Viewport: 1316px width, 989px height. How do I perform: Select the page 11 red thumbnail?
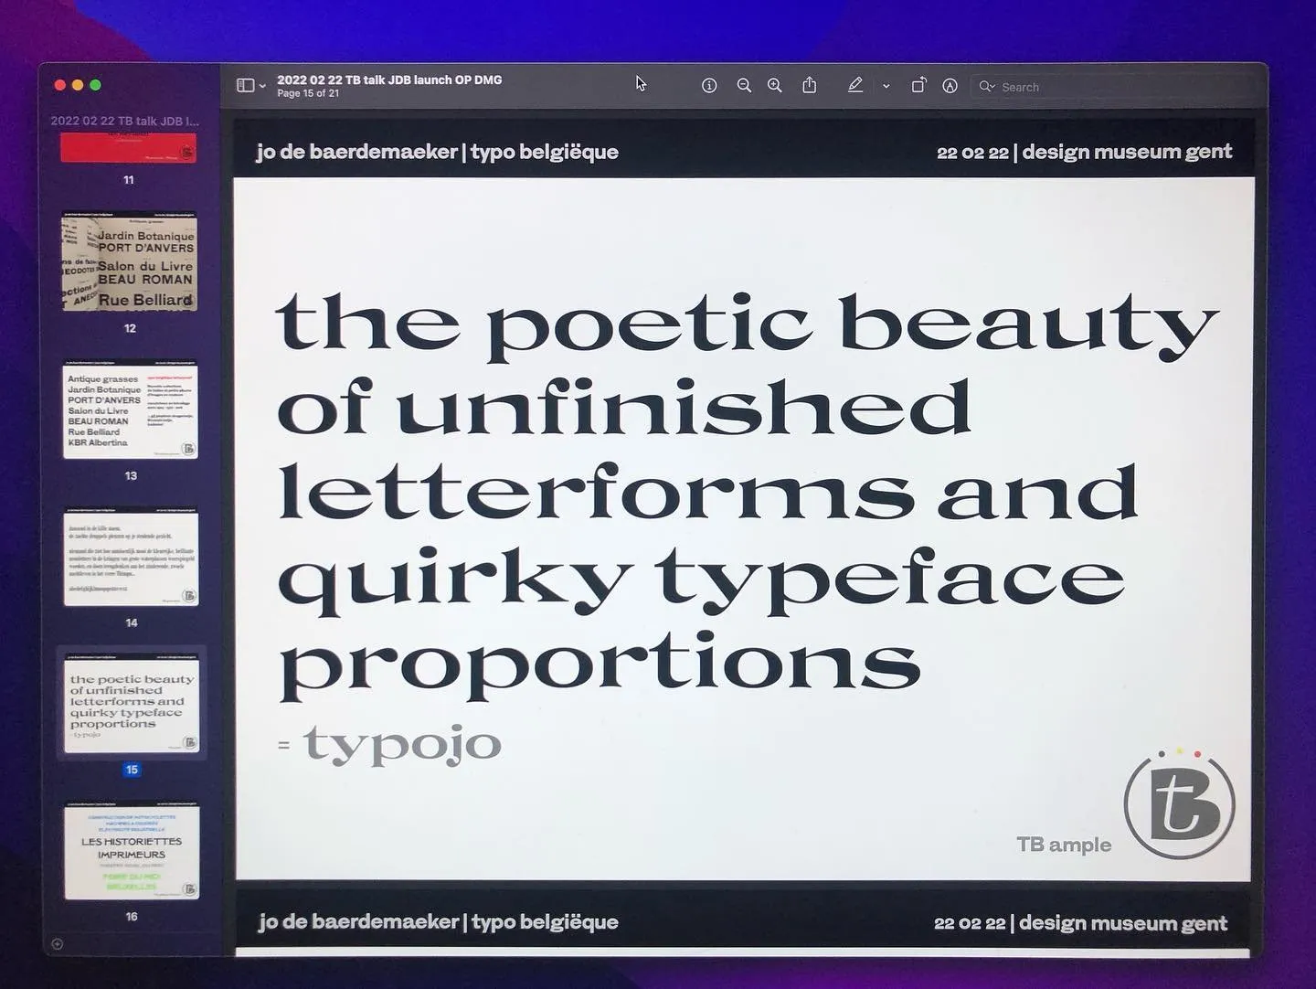click(129, 148)
